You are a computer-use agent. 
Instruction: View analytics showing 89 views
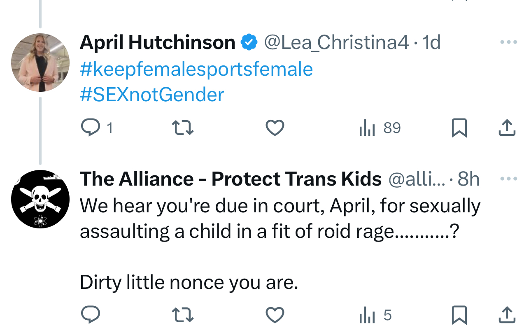click(380, 128)
